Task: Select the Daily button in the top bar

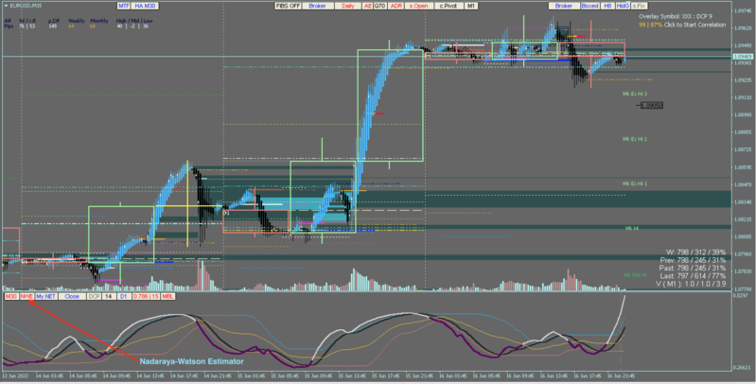Action: click(348, 6)
